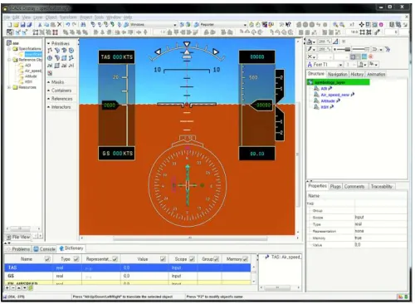Toggle the Memory column filter checkbox
The width and height of the screenshot is (415, 304).
[x=245, y=259]
